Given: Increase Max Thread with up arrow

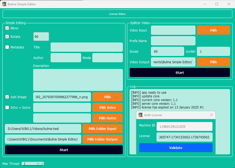Looking at the screenshot, I should (x=38, y=164).
